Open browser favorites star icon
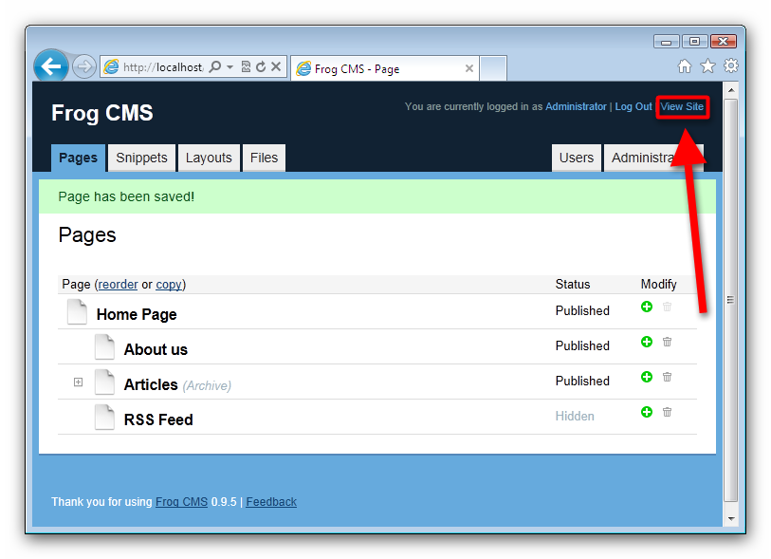This screenshot has height=559, width=771. point(707,65)
